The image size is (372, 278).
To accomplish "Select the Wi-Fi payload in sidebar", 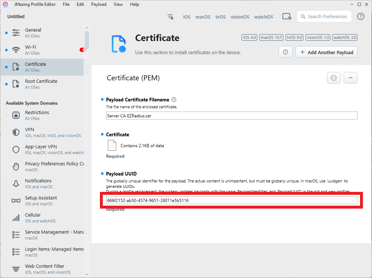I will click(x=42, y=50).
